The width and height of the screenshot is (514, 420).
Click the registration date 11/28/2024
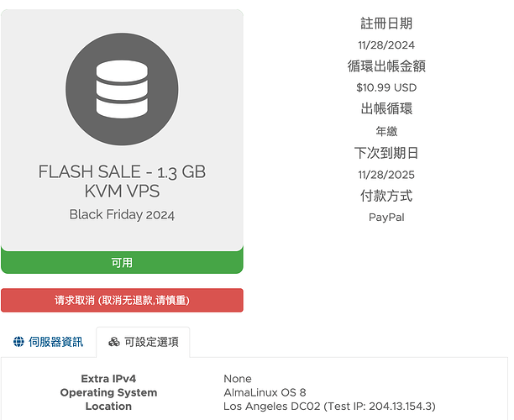pos(386,45)
